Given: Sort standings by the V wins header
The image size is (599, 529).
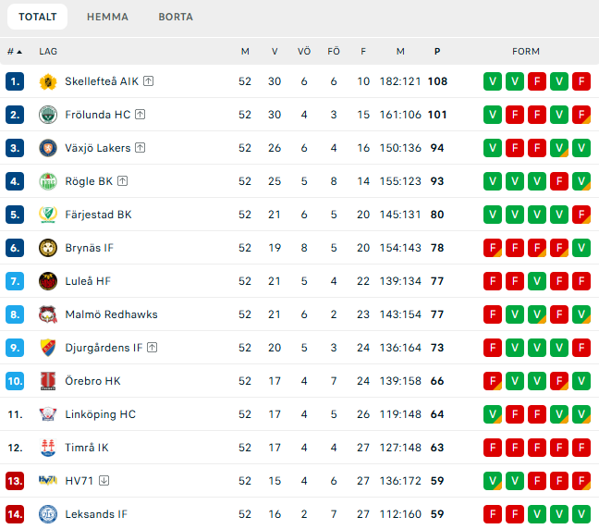Looking at the screenshot, I should [275, 52].
